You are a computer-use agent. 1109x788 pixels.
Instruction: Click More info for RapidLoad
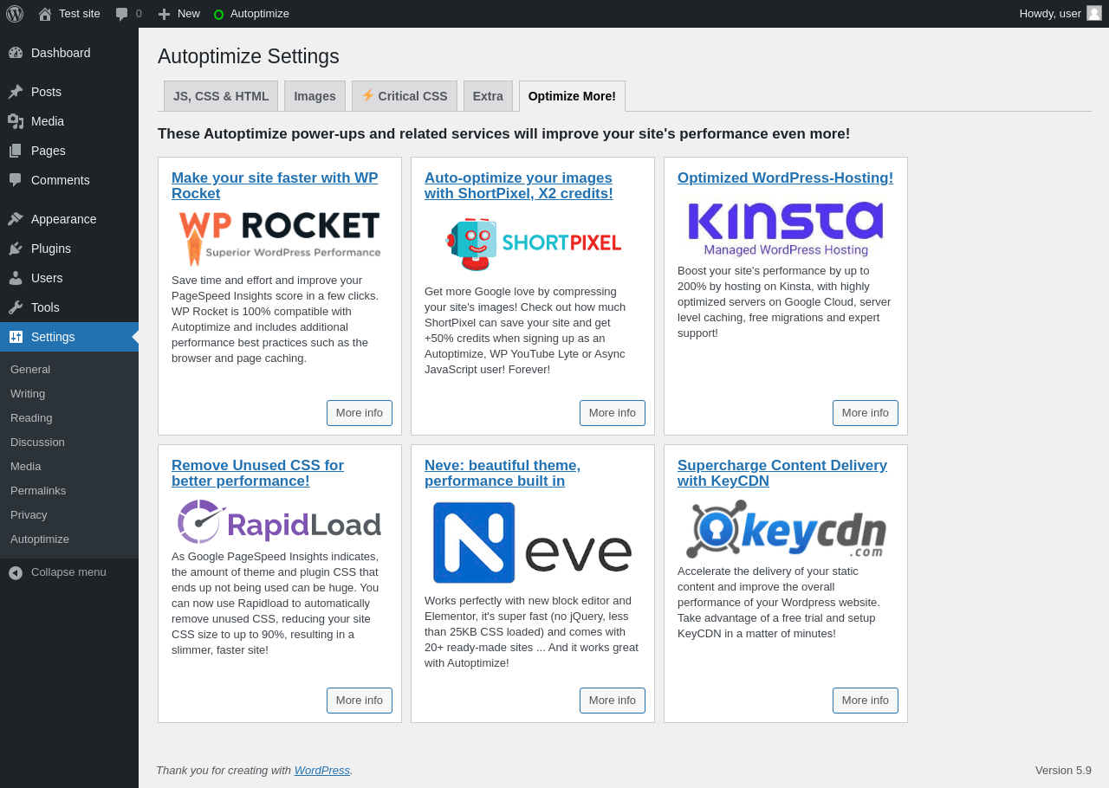pyautogui.click(x=360, y=701)
